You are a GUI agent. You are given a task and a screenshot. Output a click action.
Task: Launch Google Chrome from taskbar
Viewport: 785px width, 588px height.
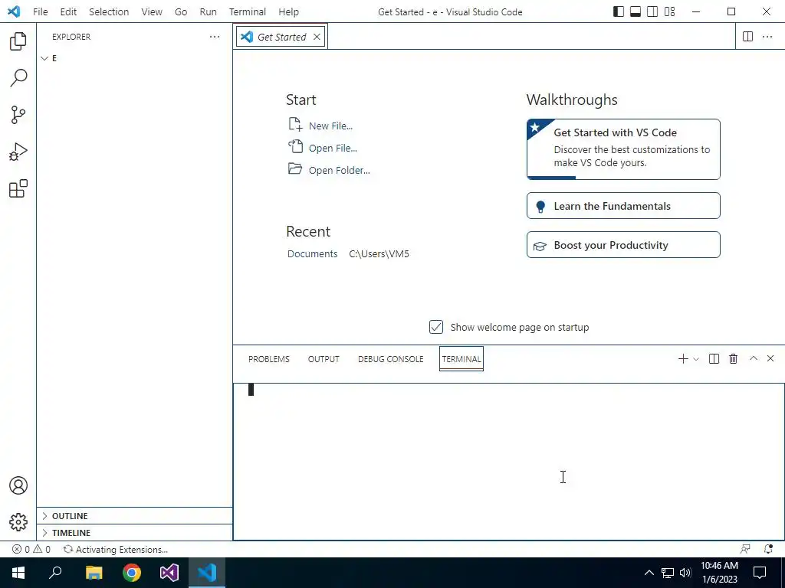[132, 573]
